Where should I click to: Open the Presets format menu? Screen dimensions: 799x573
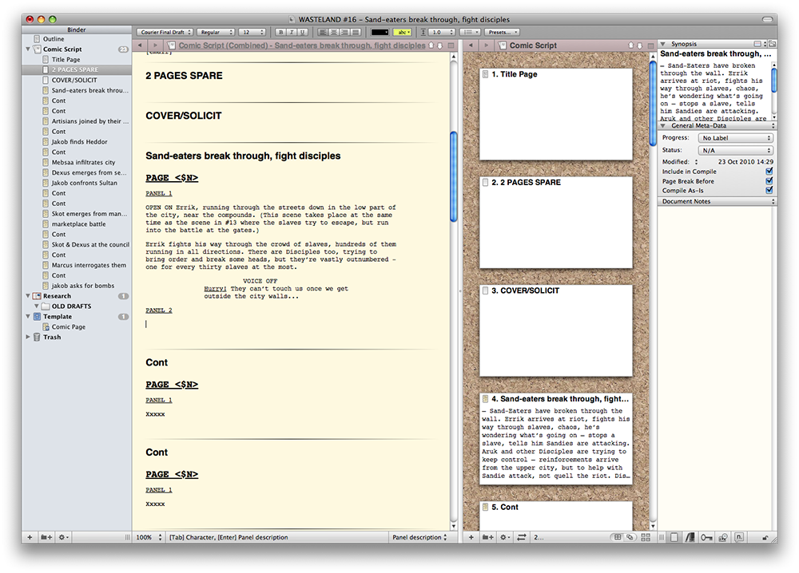(503, 32)
